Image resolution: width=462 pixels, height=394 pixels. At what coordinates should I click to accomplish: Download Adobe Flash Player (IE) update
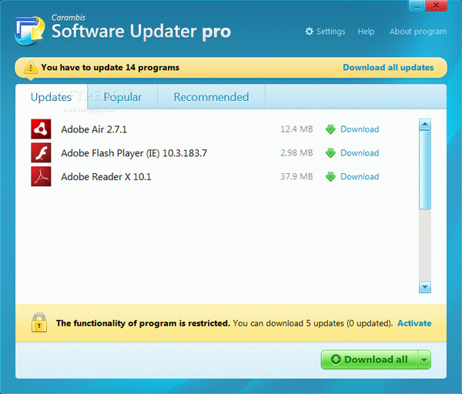point(360,153)
